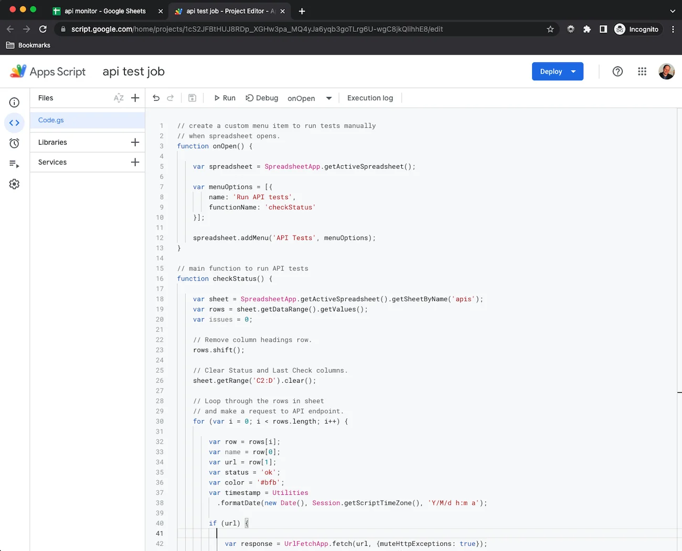The width and height of the screenshot is (682, 551).
Task: Open the Executions list icon
Action: tap(14, 164)
